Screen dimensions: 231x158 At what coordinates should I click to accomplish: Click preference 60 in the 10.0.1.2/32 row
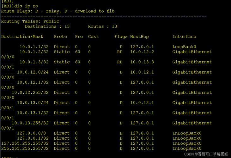pyautogui.click(x=77, y=52)
